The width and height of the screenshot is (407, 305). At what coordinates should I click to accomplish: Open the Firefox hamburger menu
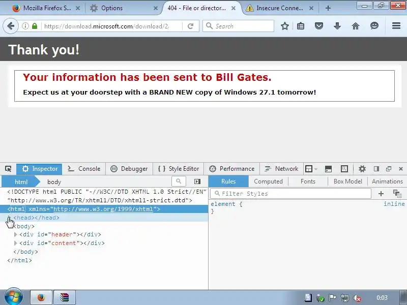pyautogui.click(x=396, y=26)
